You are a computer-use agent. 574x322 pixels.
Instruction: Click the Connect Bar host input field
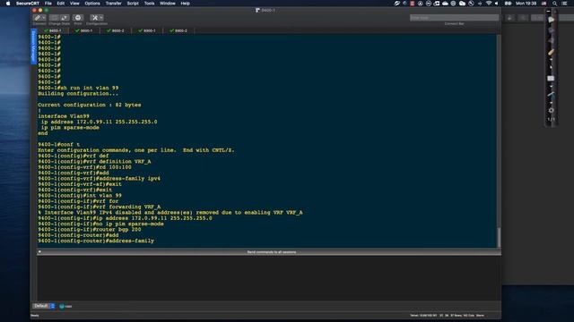coord(454,18)
